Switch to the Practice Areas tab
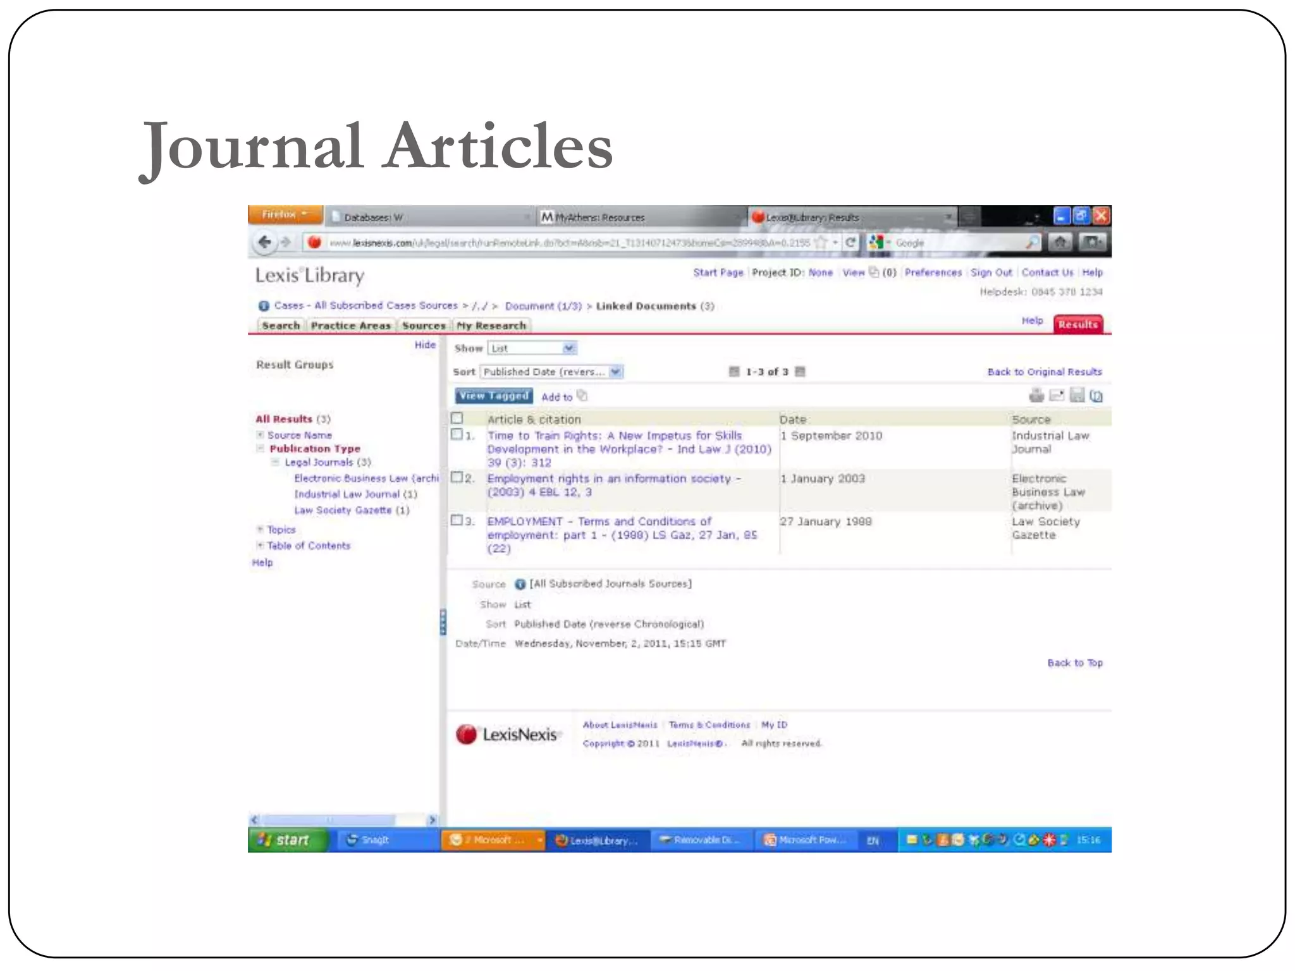Image resolution: width=1295 pixels, height=971 pixels. coord(351,326)
